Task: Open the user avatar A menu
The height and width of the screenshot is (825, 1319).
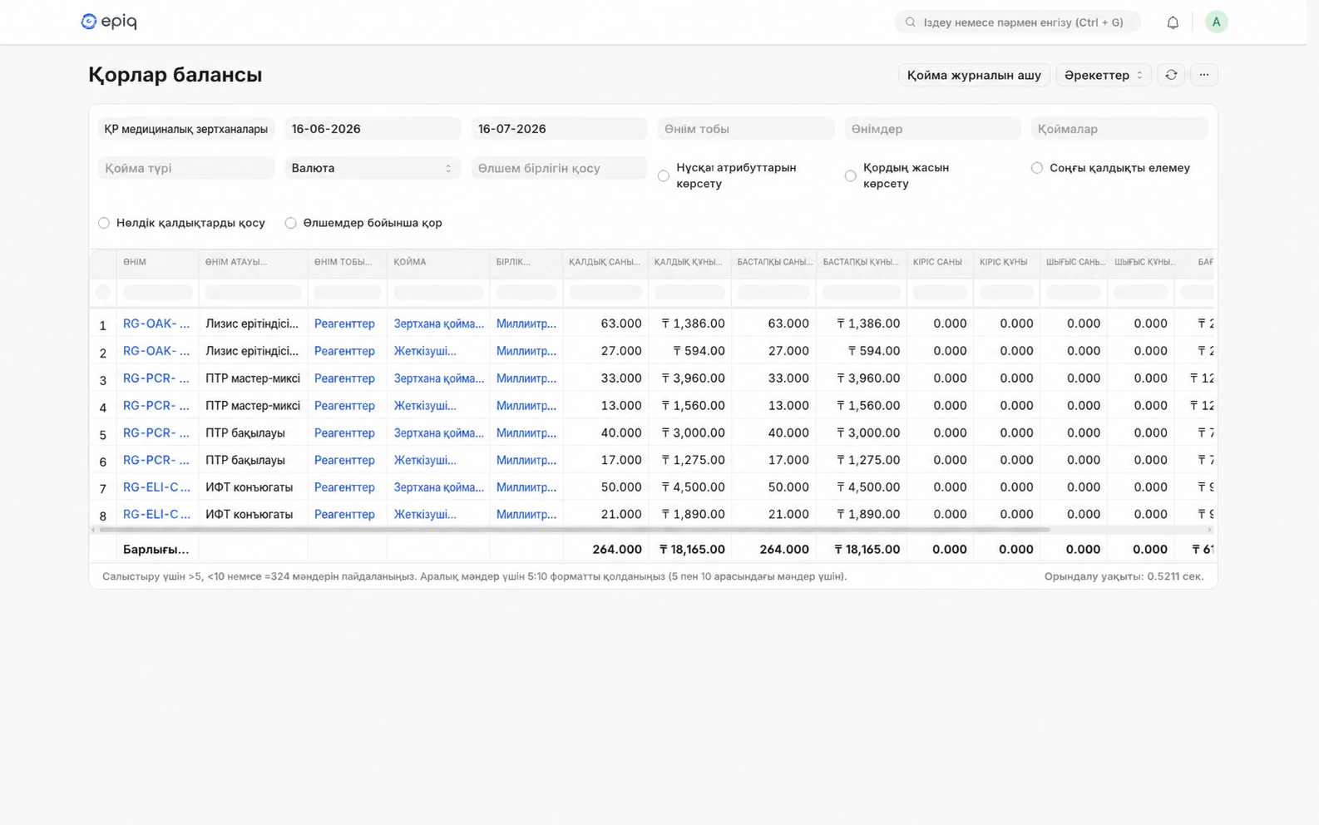Action: click(x=1216, y=22)
